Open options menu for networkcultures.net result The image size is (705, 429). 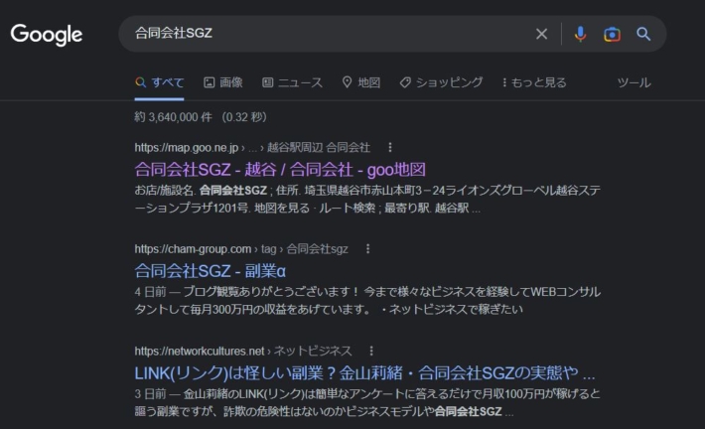(371, 351)
